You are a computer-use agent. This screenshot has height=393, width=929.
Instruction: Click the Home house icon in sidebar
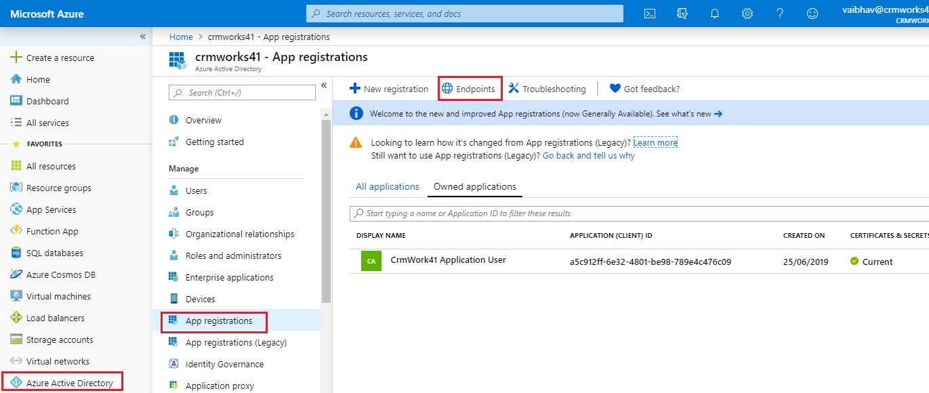tap(17, 79)
